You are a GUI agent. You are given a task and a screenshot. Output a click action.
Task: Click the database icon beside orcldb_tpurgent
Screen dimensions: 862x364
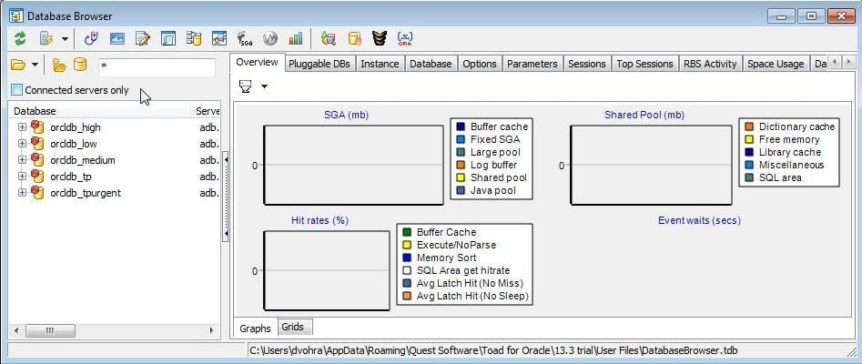36,192
